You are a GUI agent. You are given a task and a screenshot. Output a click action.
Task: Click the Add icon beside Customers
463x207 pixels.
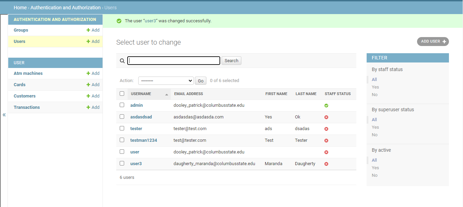click(88, 96)
